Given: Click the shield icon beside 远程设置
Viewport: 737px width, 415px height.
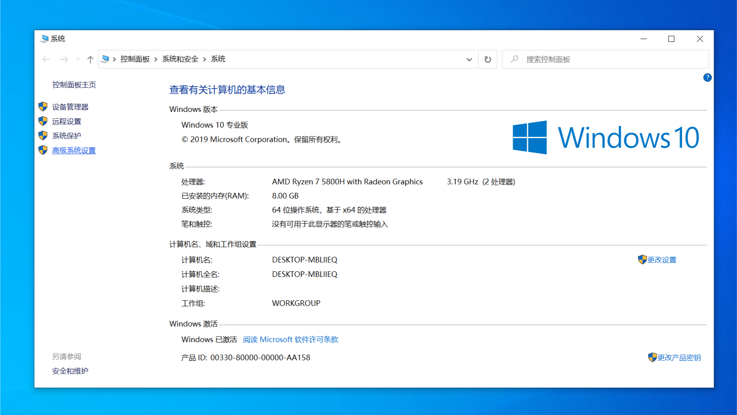Looking at the screenshot, I should pos(43,121).
